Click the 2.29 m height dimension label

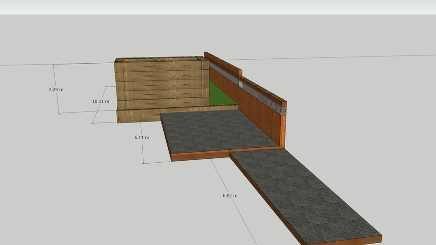[56, 89]
